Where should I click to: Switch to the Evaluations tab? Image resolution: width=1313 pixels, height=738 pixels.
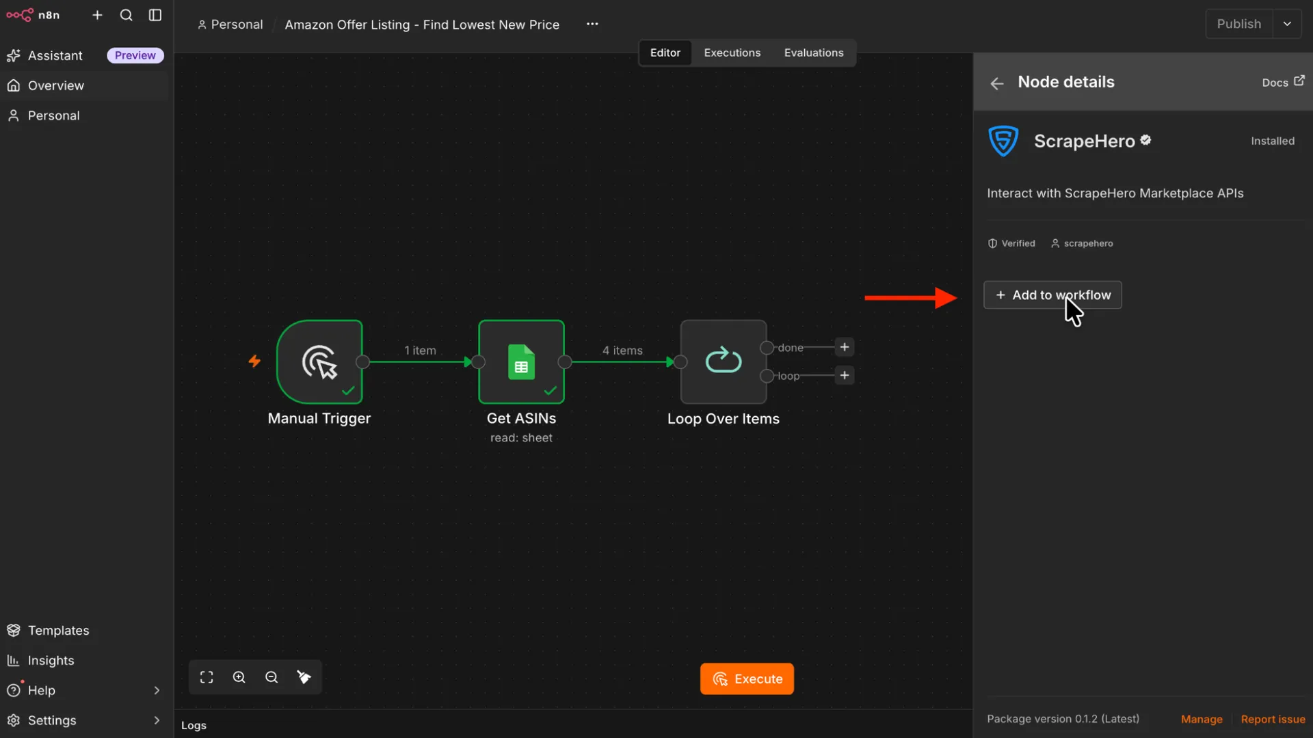[813, 53]
